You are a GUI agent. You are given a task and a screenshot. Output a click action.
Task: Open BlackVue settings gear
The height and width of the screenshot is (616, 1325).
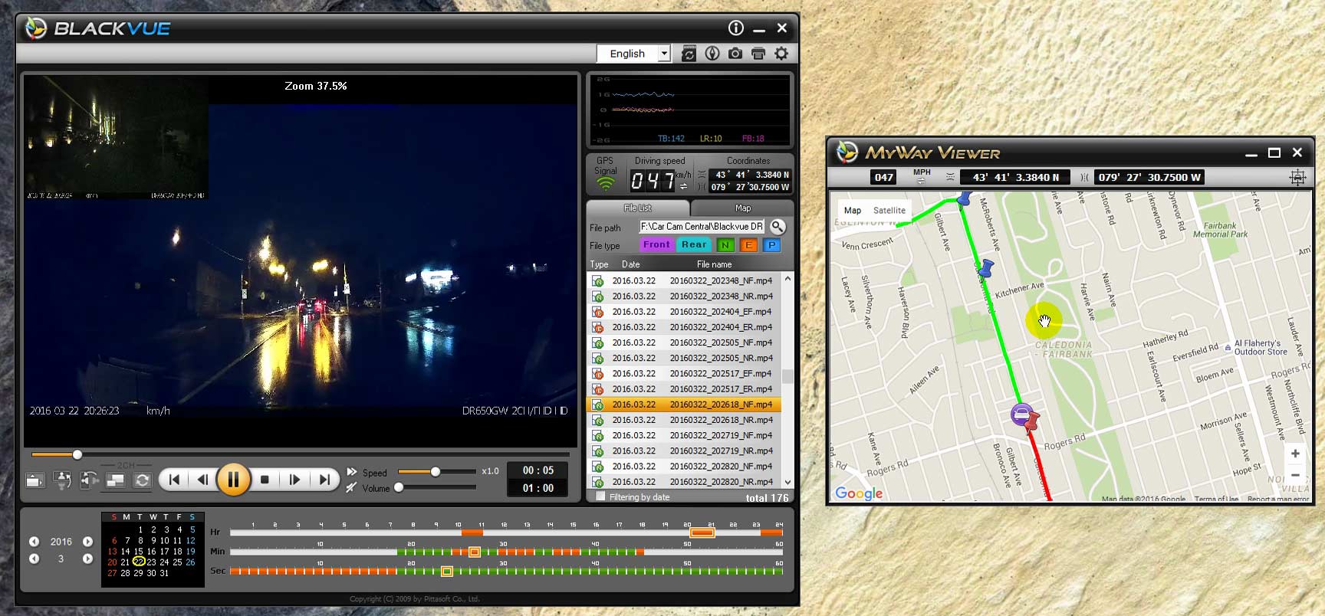tap(781, 54)
